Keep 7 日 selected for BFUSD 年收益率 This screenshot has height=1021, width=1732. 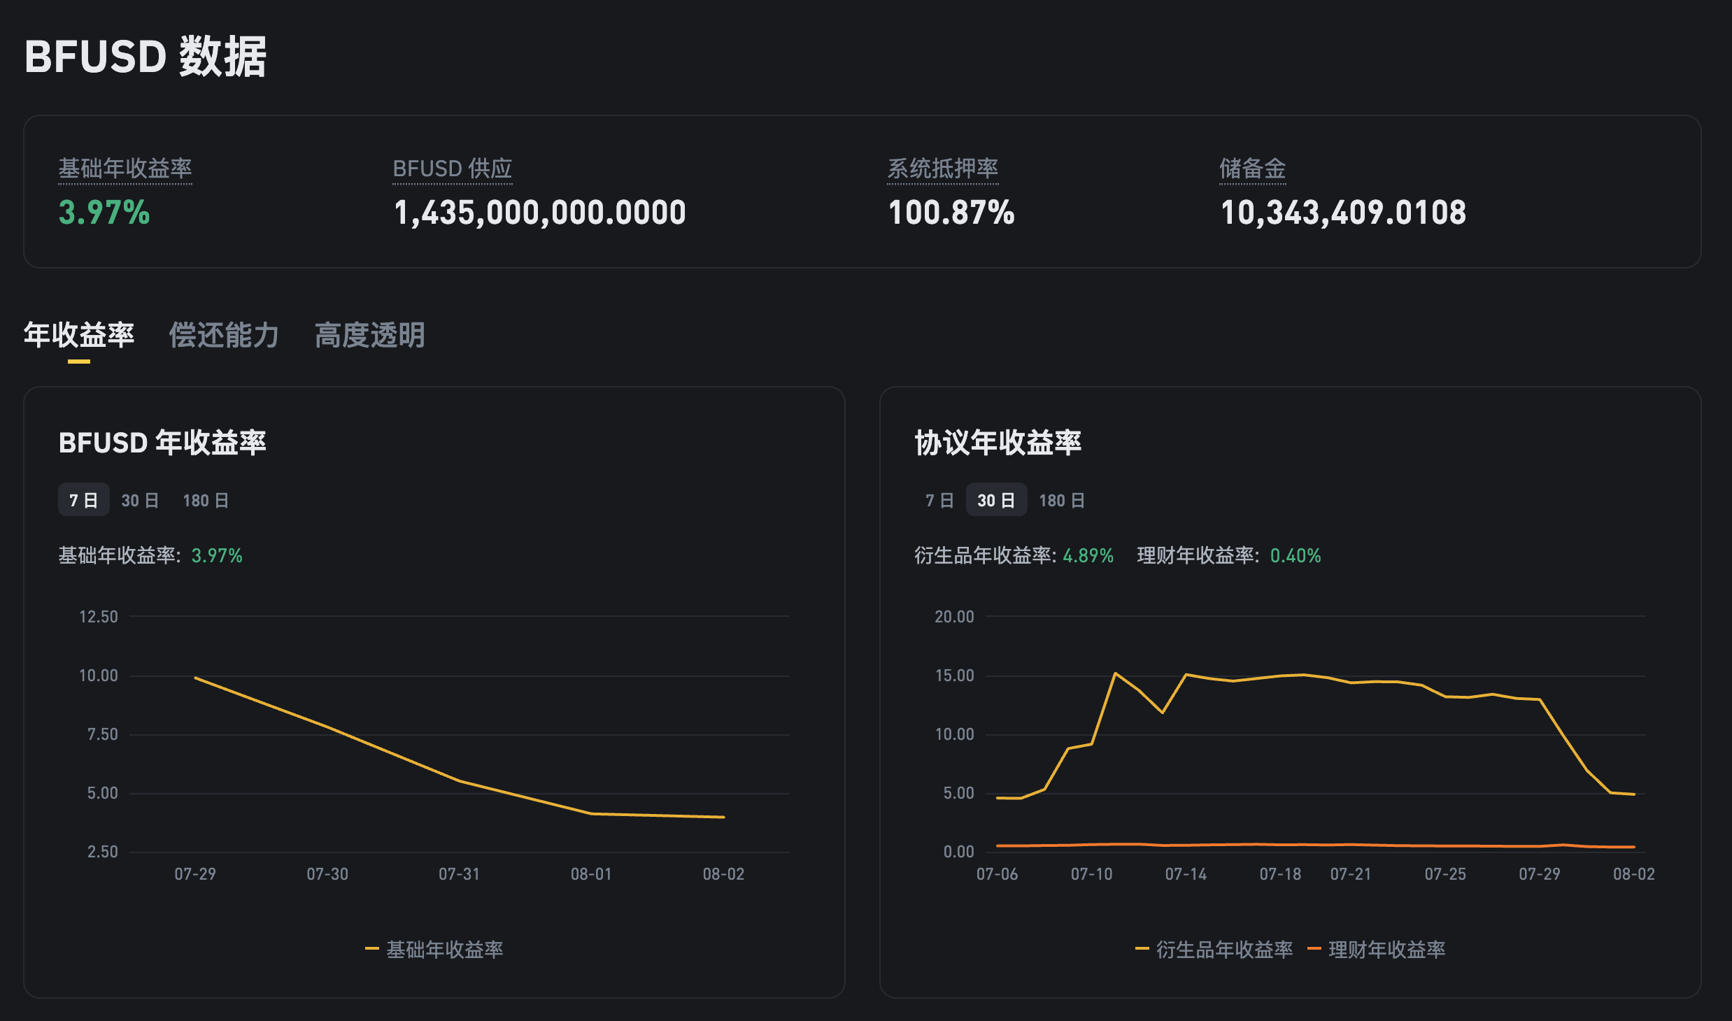pos(83,499)
